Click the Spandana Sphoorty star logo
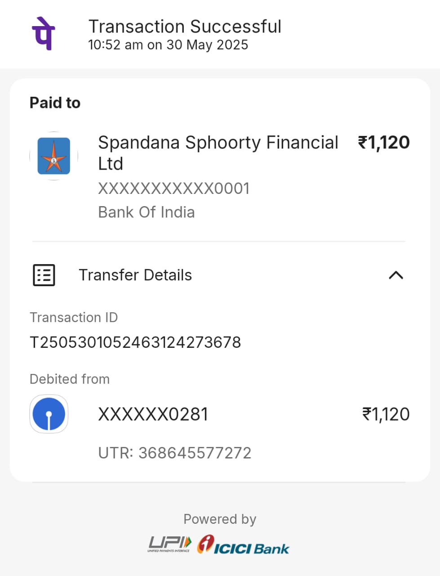 click(x=54, y=156)
